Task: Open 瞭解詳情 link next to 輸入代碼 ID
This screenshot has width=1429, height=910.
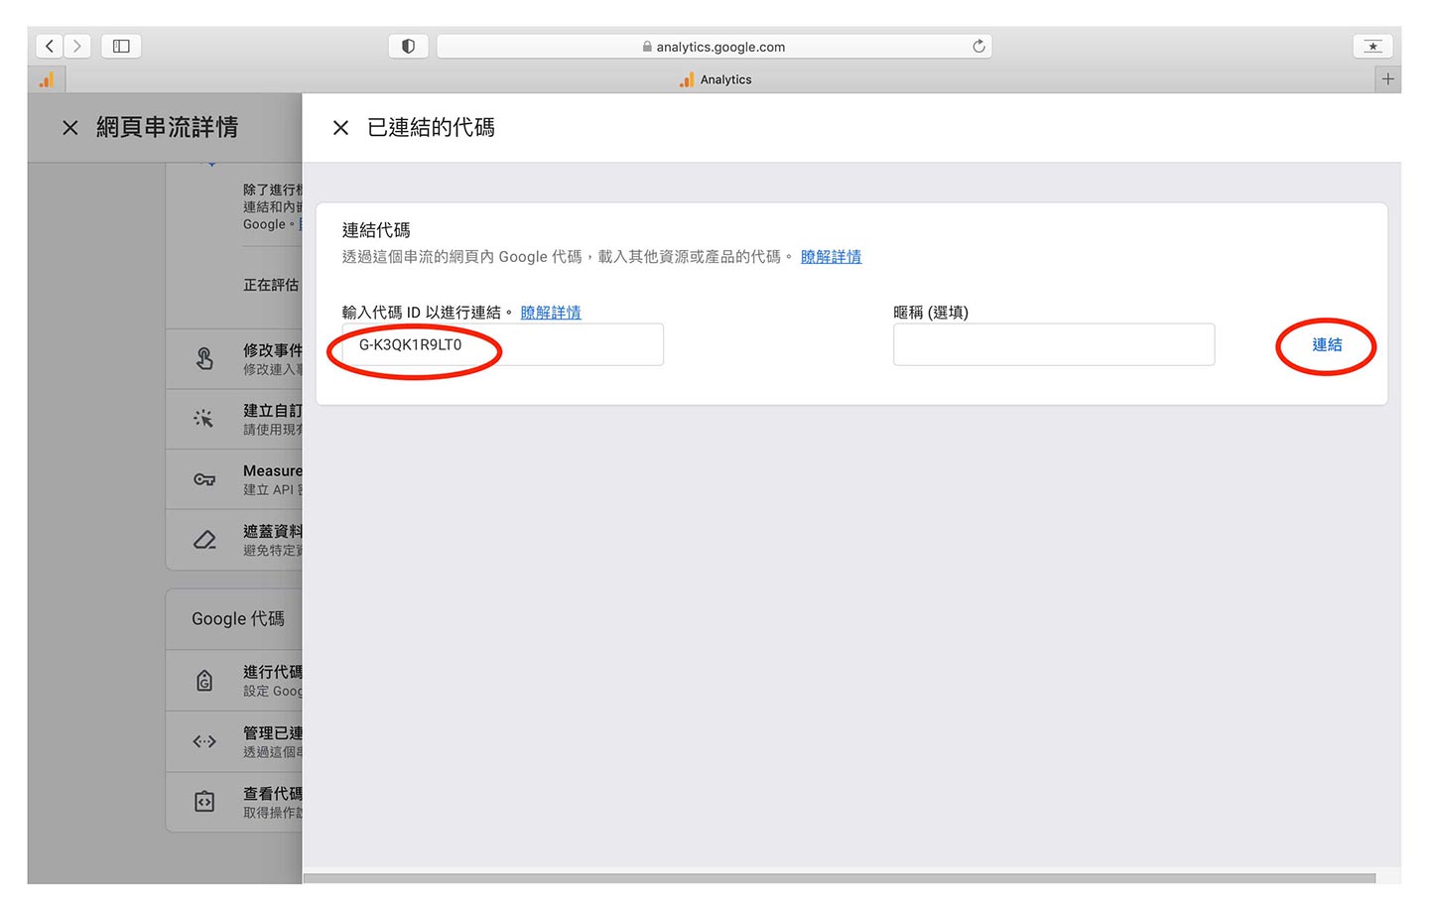Action: [551, 313]
